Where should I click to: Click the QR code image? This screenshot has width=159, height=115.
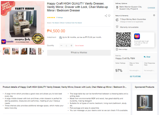pyautogui.click(x=123, y=40)
